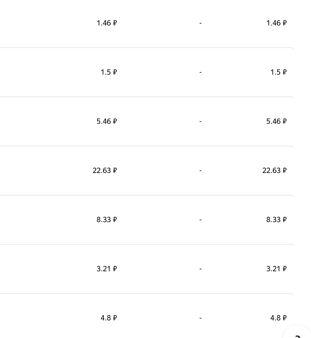Select the dash in the 8.33 ₽ row

coord(201,220)
